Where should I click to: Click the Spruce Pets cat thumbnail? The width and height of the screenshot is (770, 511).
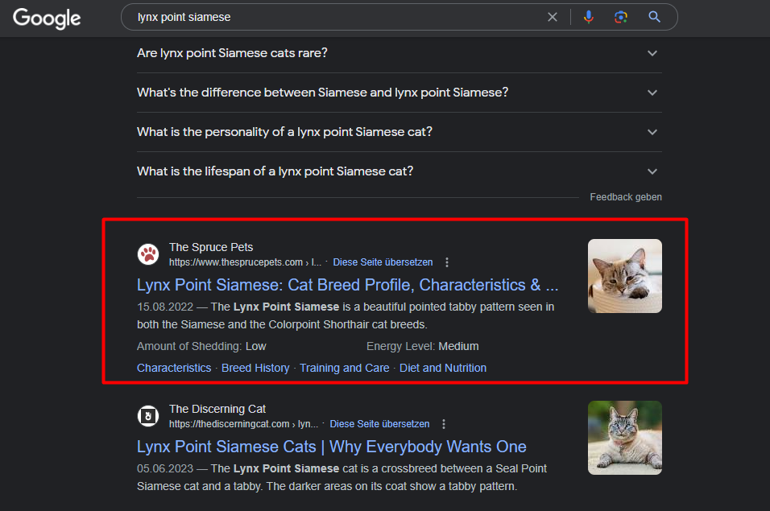625,276
